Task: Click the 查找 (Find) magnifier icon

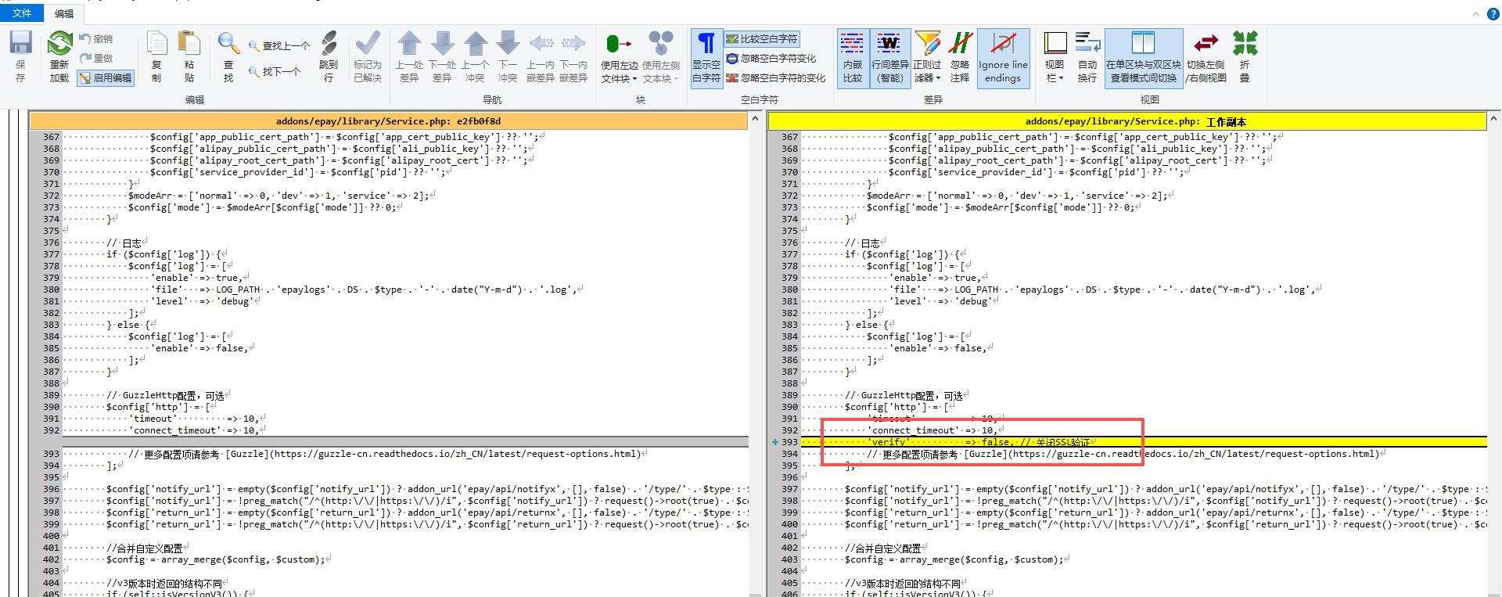Action: tap(228, 45)
